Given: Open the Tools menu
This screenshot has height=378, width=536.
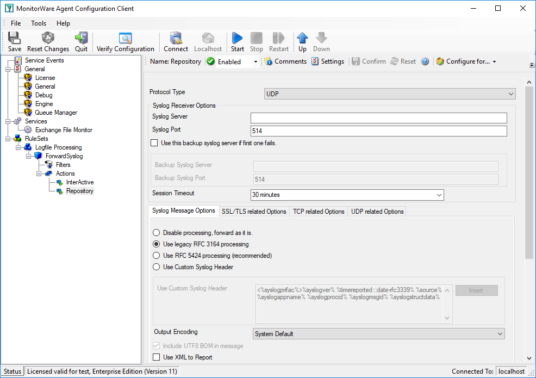Looking at the screenshot, I should [x=38, y=23].
